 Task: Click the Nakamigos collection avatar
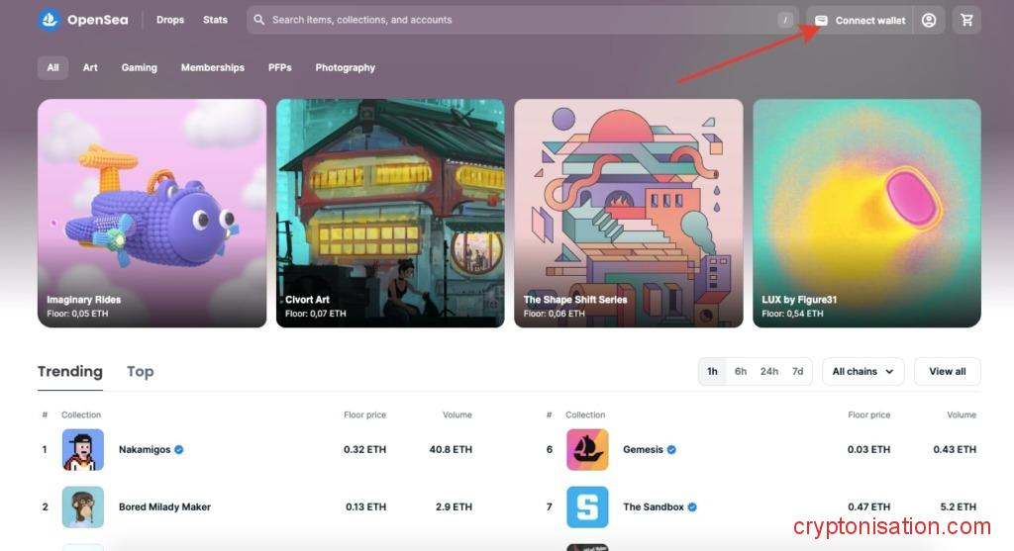tap(83, 449)
